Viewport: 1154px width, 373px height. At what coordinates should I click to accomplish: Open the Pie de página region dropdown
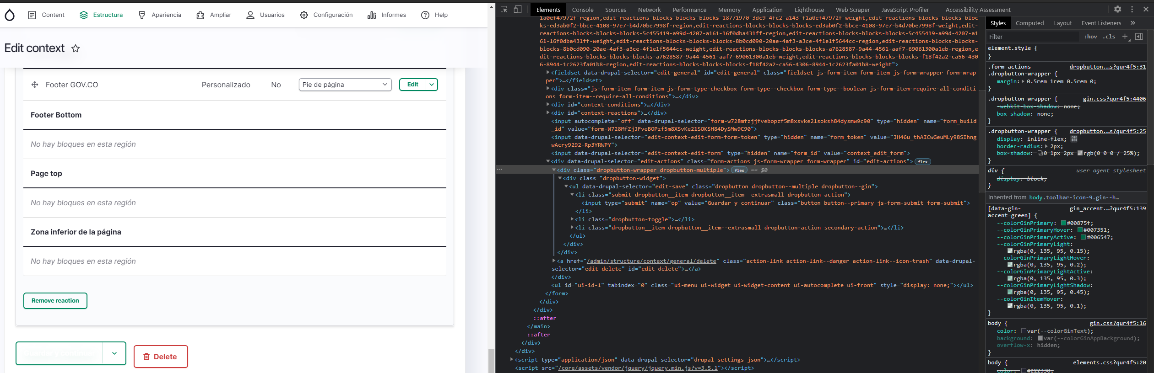pyautogui.click(x=345, y=85)
